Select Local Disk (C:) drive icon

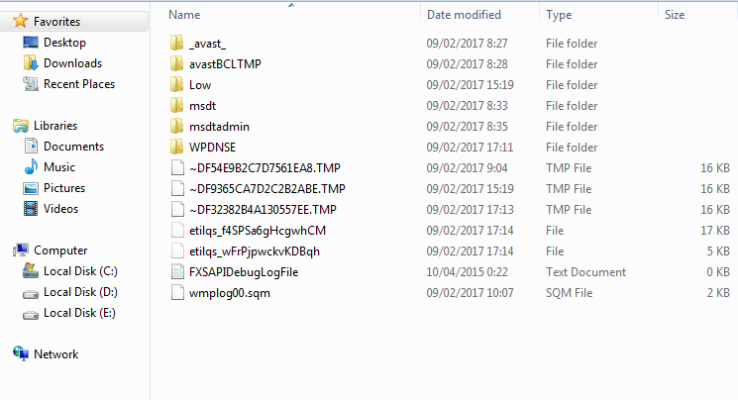31,271
